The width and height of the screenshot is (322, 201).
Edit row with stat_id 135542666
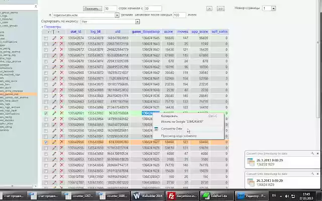point(54,84)
